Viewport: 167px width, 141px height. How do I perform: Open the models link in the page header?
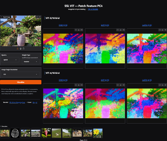point(93,9)
